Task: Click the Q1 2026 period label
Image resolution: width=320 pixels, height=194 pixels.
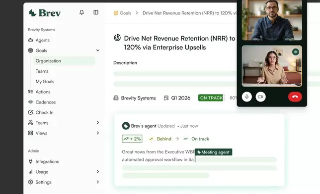Action: [180, 98]
